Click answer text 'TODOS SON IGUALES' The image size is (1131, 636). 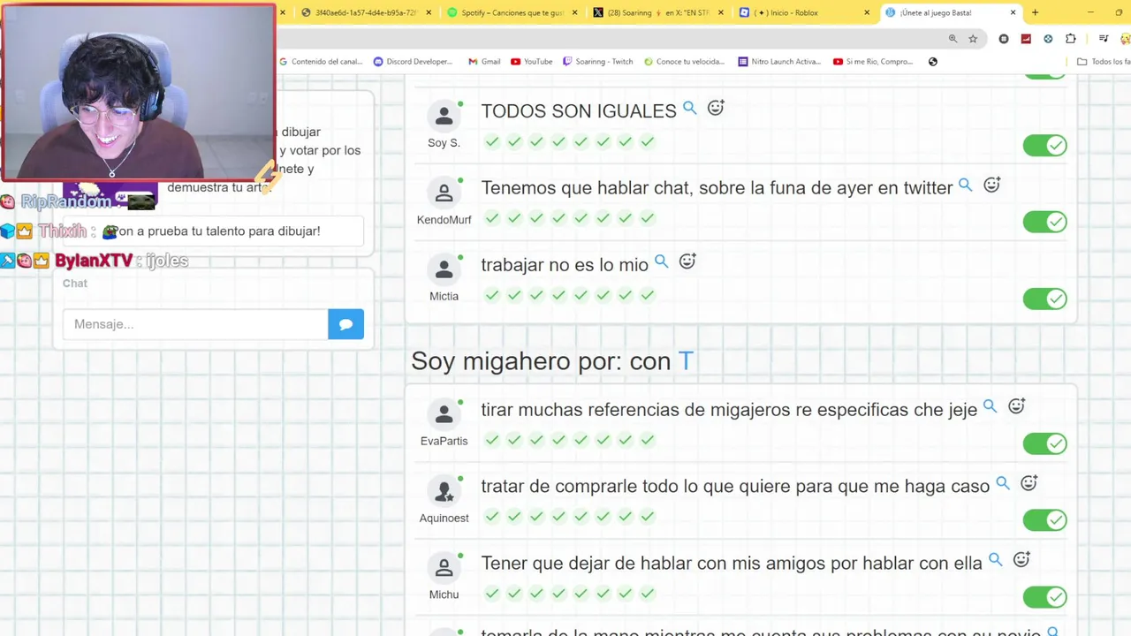pyautogui.click(x=579, y=111)
